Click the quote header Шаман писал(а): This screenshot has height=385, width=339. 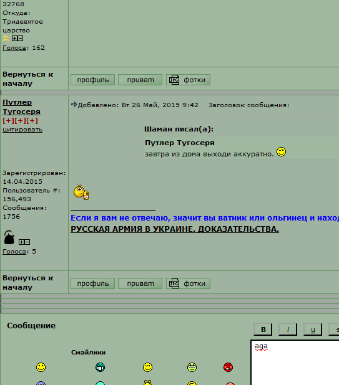179,129
